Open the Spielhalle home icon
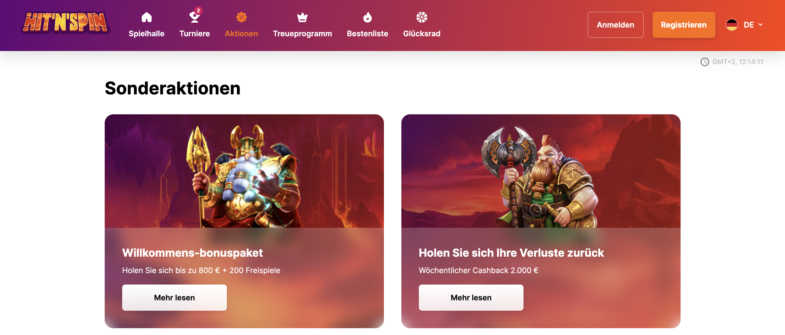The image size is (785, 335). pyautogui.click(x=147, y=17)
